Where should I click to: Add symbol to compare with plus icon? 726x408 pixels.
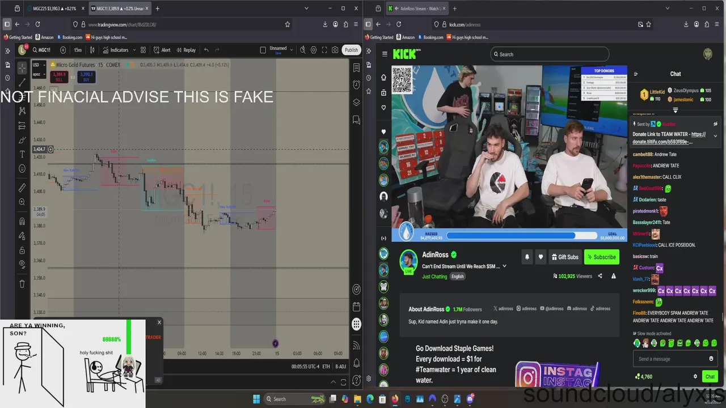[x=63, y=50]
